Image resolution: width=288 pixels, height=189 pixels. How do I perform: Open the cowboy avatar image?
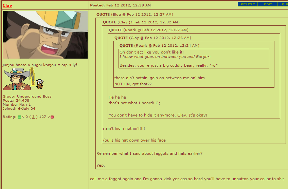pyautogui.click(x=45, y=35)
